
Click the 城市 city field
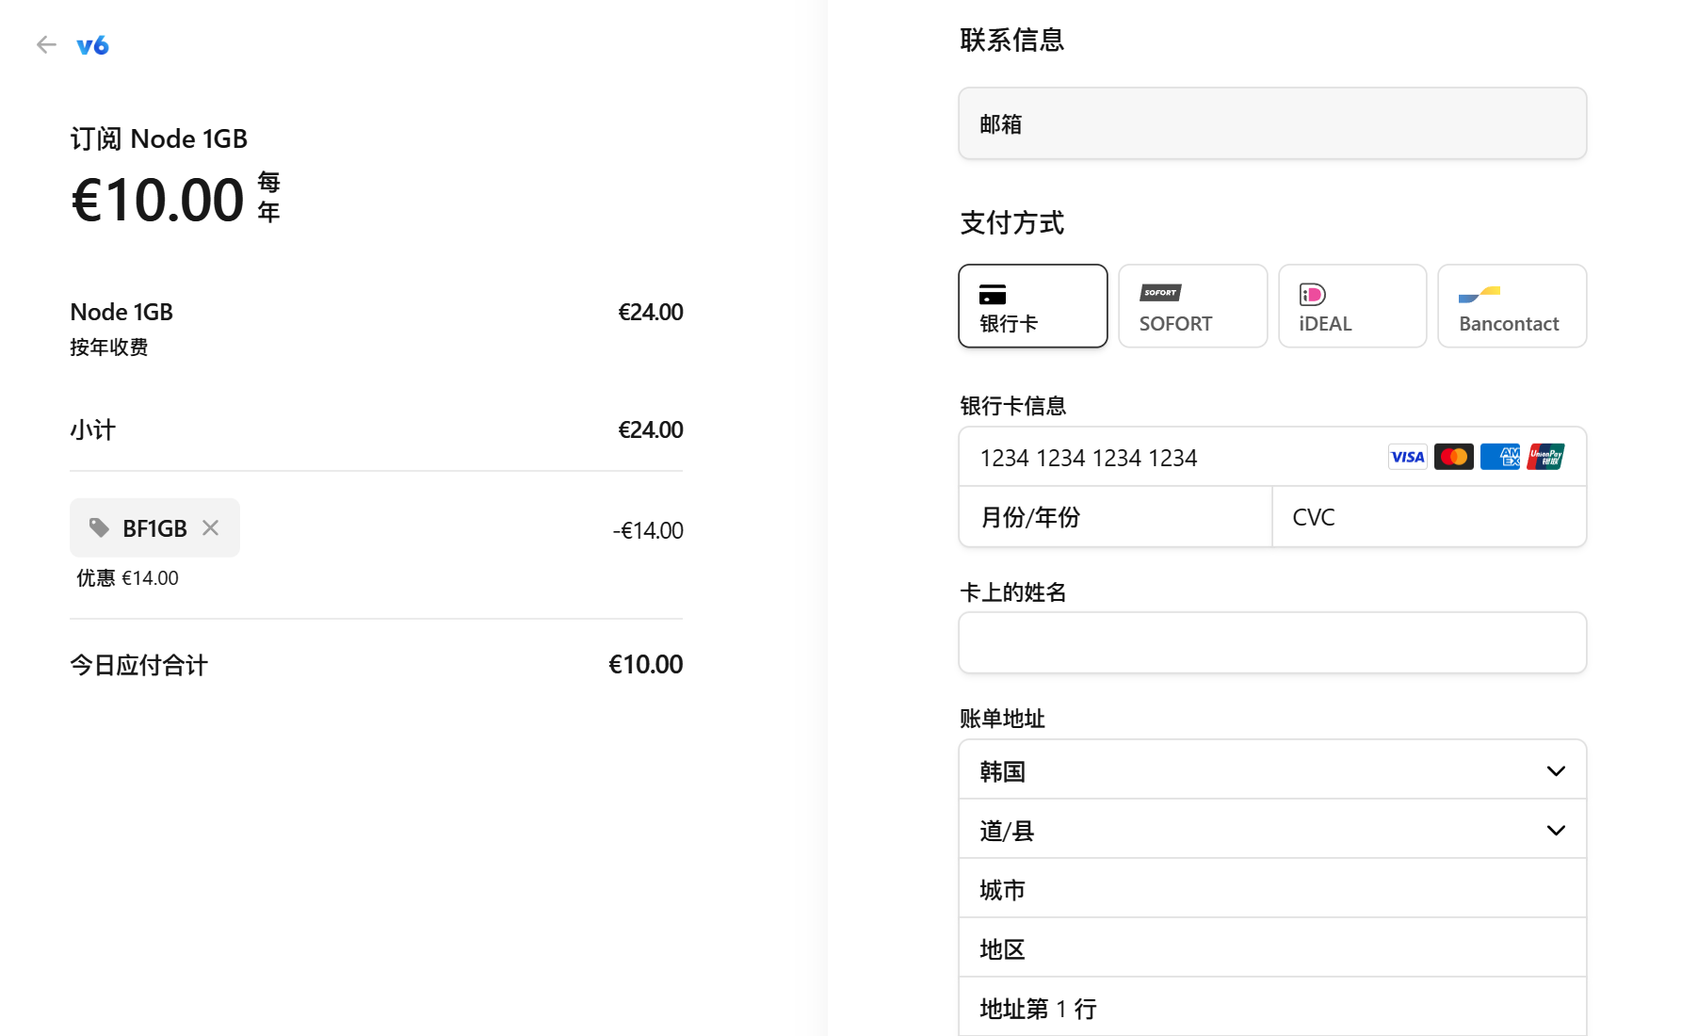click(1272, 889)
